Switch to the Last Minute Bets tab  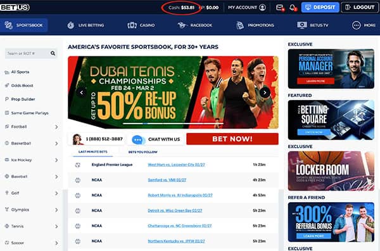[93, 152]
